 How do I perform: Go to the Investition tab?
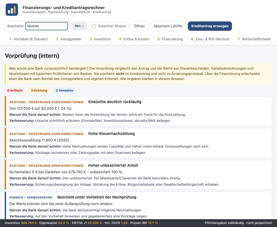(x=100, y=39)
